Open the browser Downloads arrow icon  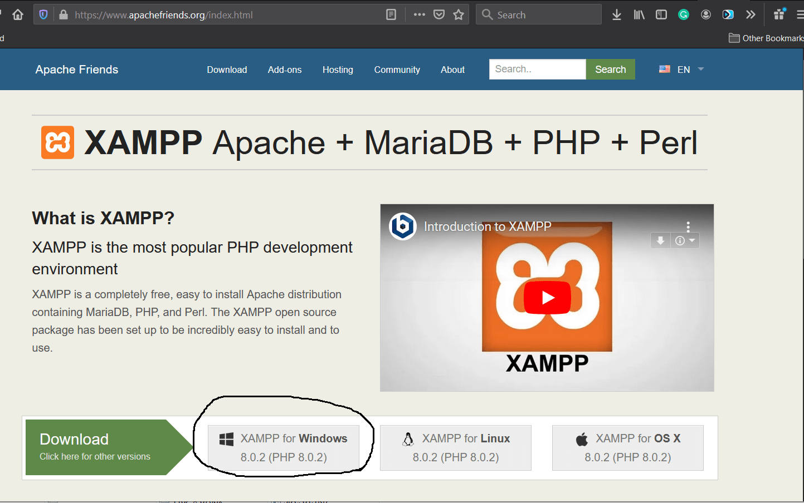pyautogui.click(x=617, y=14)
